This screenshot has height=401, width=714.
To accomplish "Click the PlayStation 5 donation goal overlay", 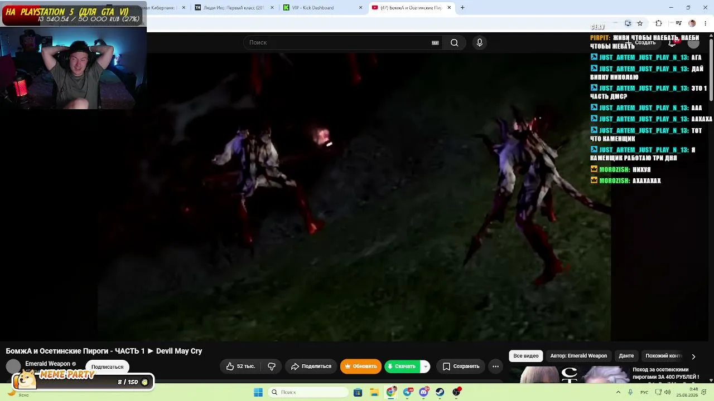I will (x=73, y=15).
